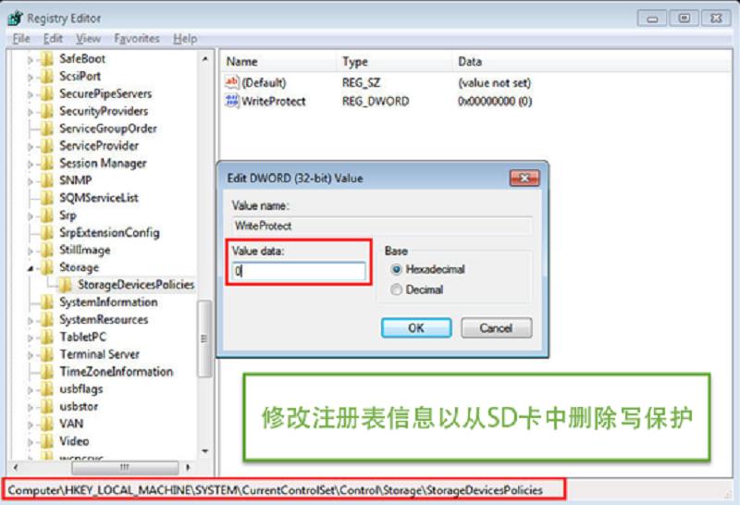Viewport: 740px width, 505px height.
Task: Confirm the DWORD edit with OK
Action: pyautogui.click(x=416, y=327)
